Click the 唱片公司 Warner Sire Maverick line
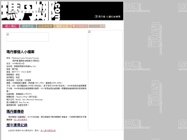The image size is (187, 140). pos(25,100)
